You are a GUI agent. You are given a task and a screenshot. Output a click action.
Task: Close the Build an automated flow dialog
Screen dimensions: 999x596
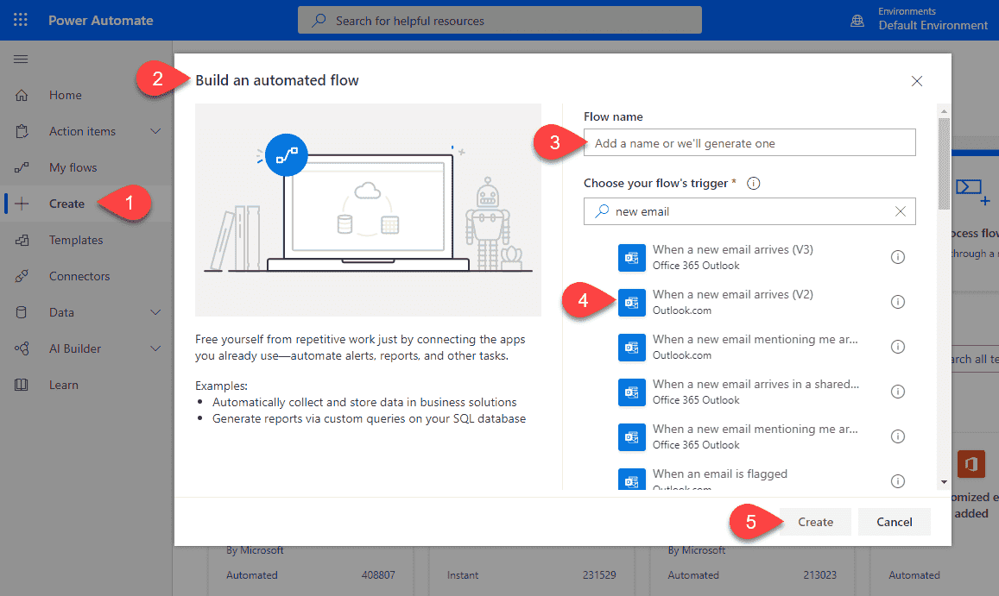point(917,81)
